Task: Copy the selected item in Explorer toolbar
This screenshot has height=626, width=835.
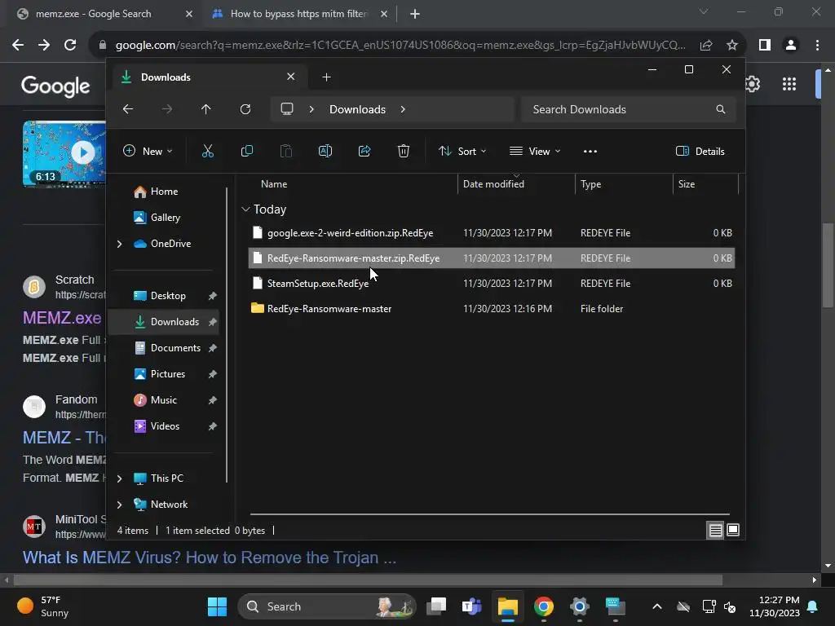Action: [x=246, y=151]
